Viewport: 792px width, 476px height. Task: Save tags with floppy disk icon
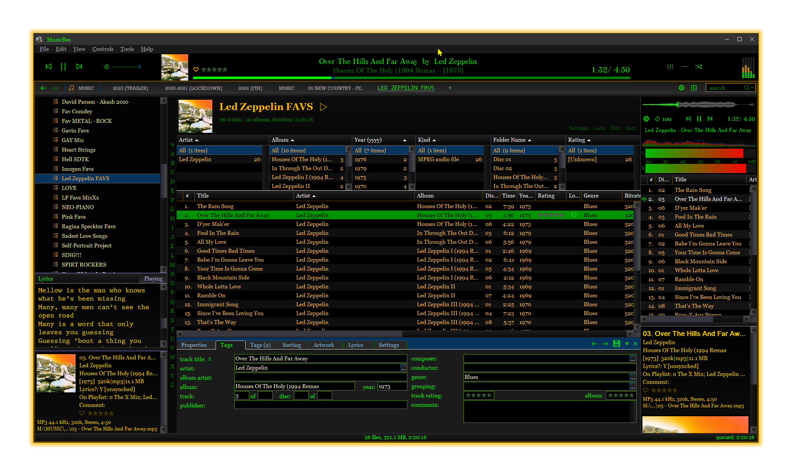[616, 344]
